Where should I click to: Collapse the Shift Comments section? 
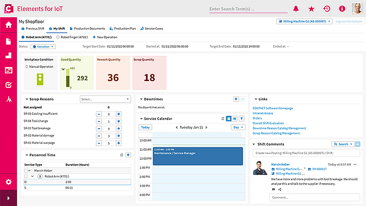(x=254, y=144)
